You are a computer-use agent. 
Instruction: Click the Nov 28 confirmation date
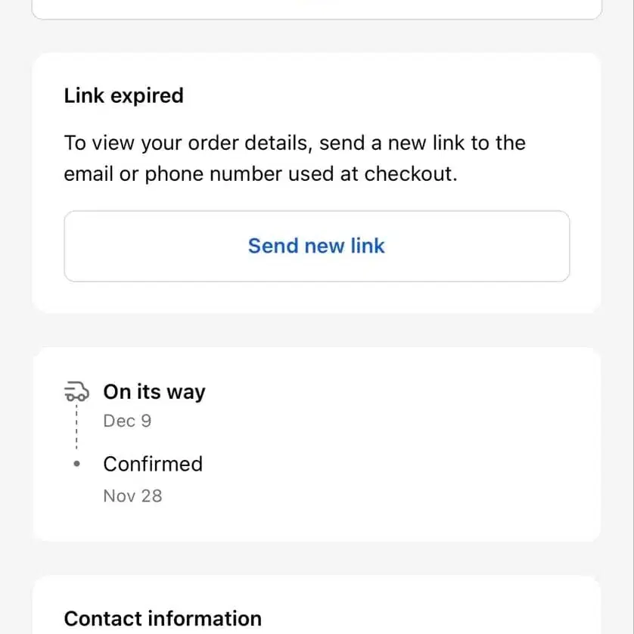click(x=132, y=496)
